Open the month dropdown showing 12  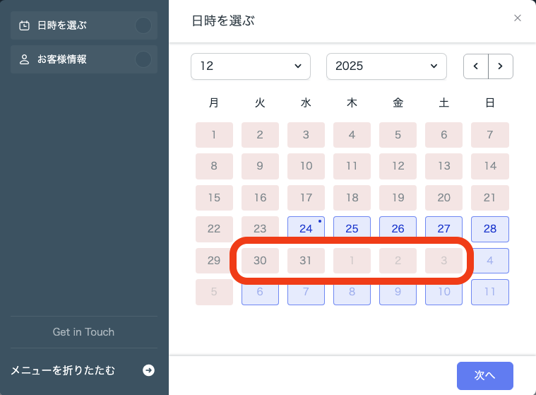click(251, 66)
